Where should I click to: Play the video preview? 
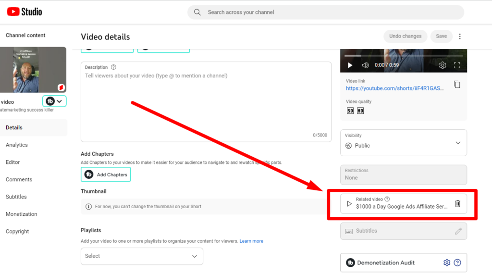click(x=350, y=65)
